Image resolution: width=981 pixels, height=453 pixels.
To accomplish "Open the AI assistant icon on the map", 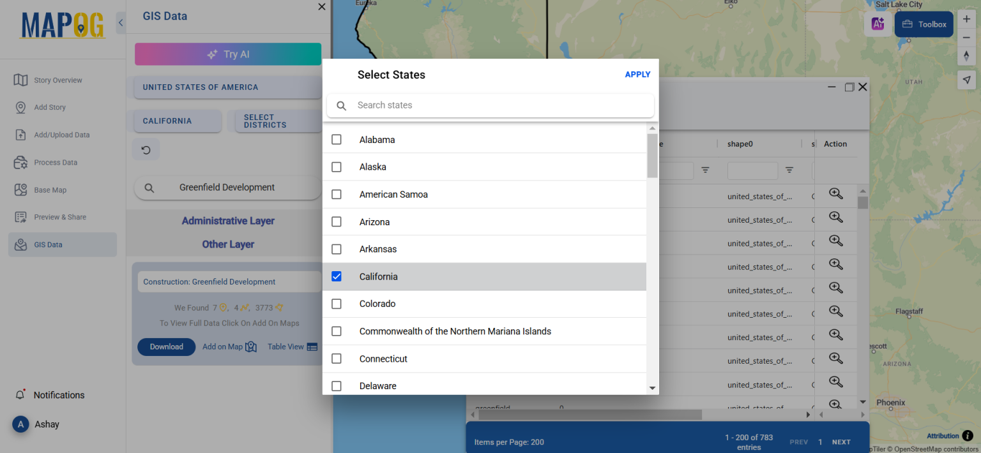I will coord(878,24).
